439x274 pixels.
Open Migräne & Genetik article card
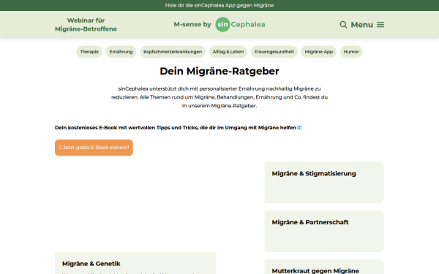pyautogui.click(x=135, y=263)
